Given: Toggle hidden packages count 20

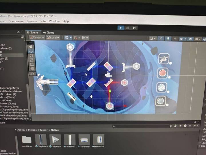Looking at the screenshot, I should click(196, 125).
